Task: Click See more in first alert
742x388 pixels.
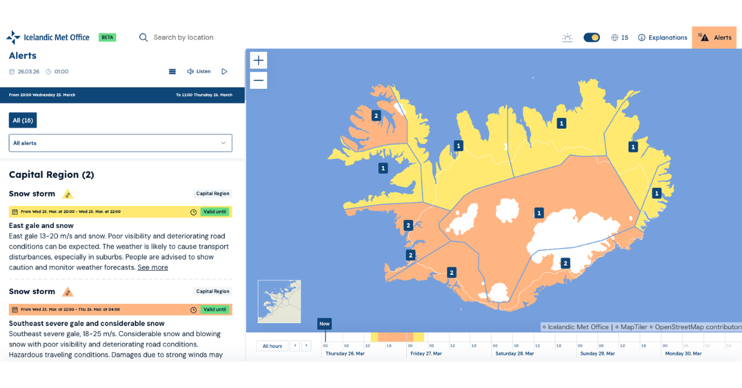Action: click(153, 268)
